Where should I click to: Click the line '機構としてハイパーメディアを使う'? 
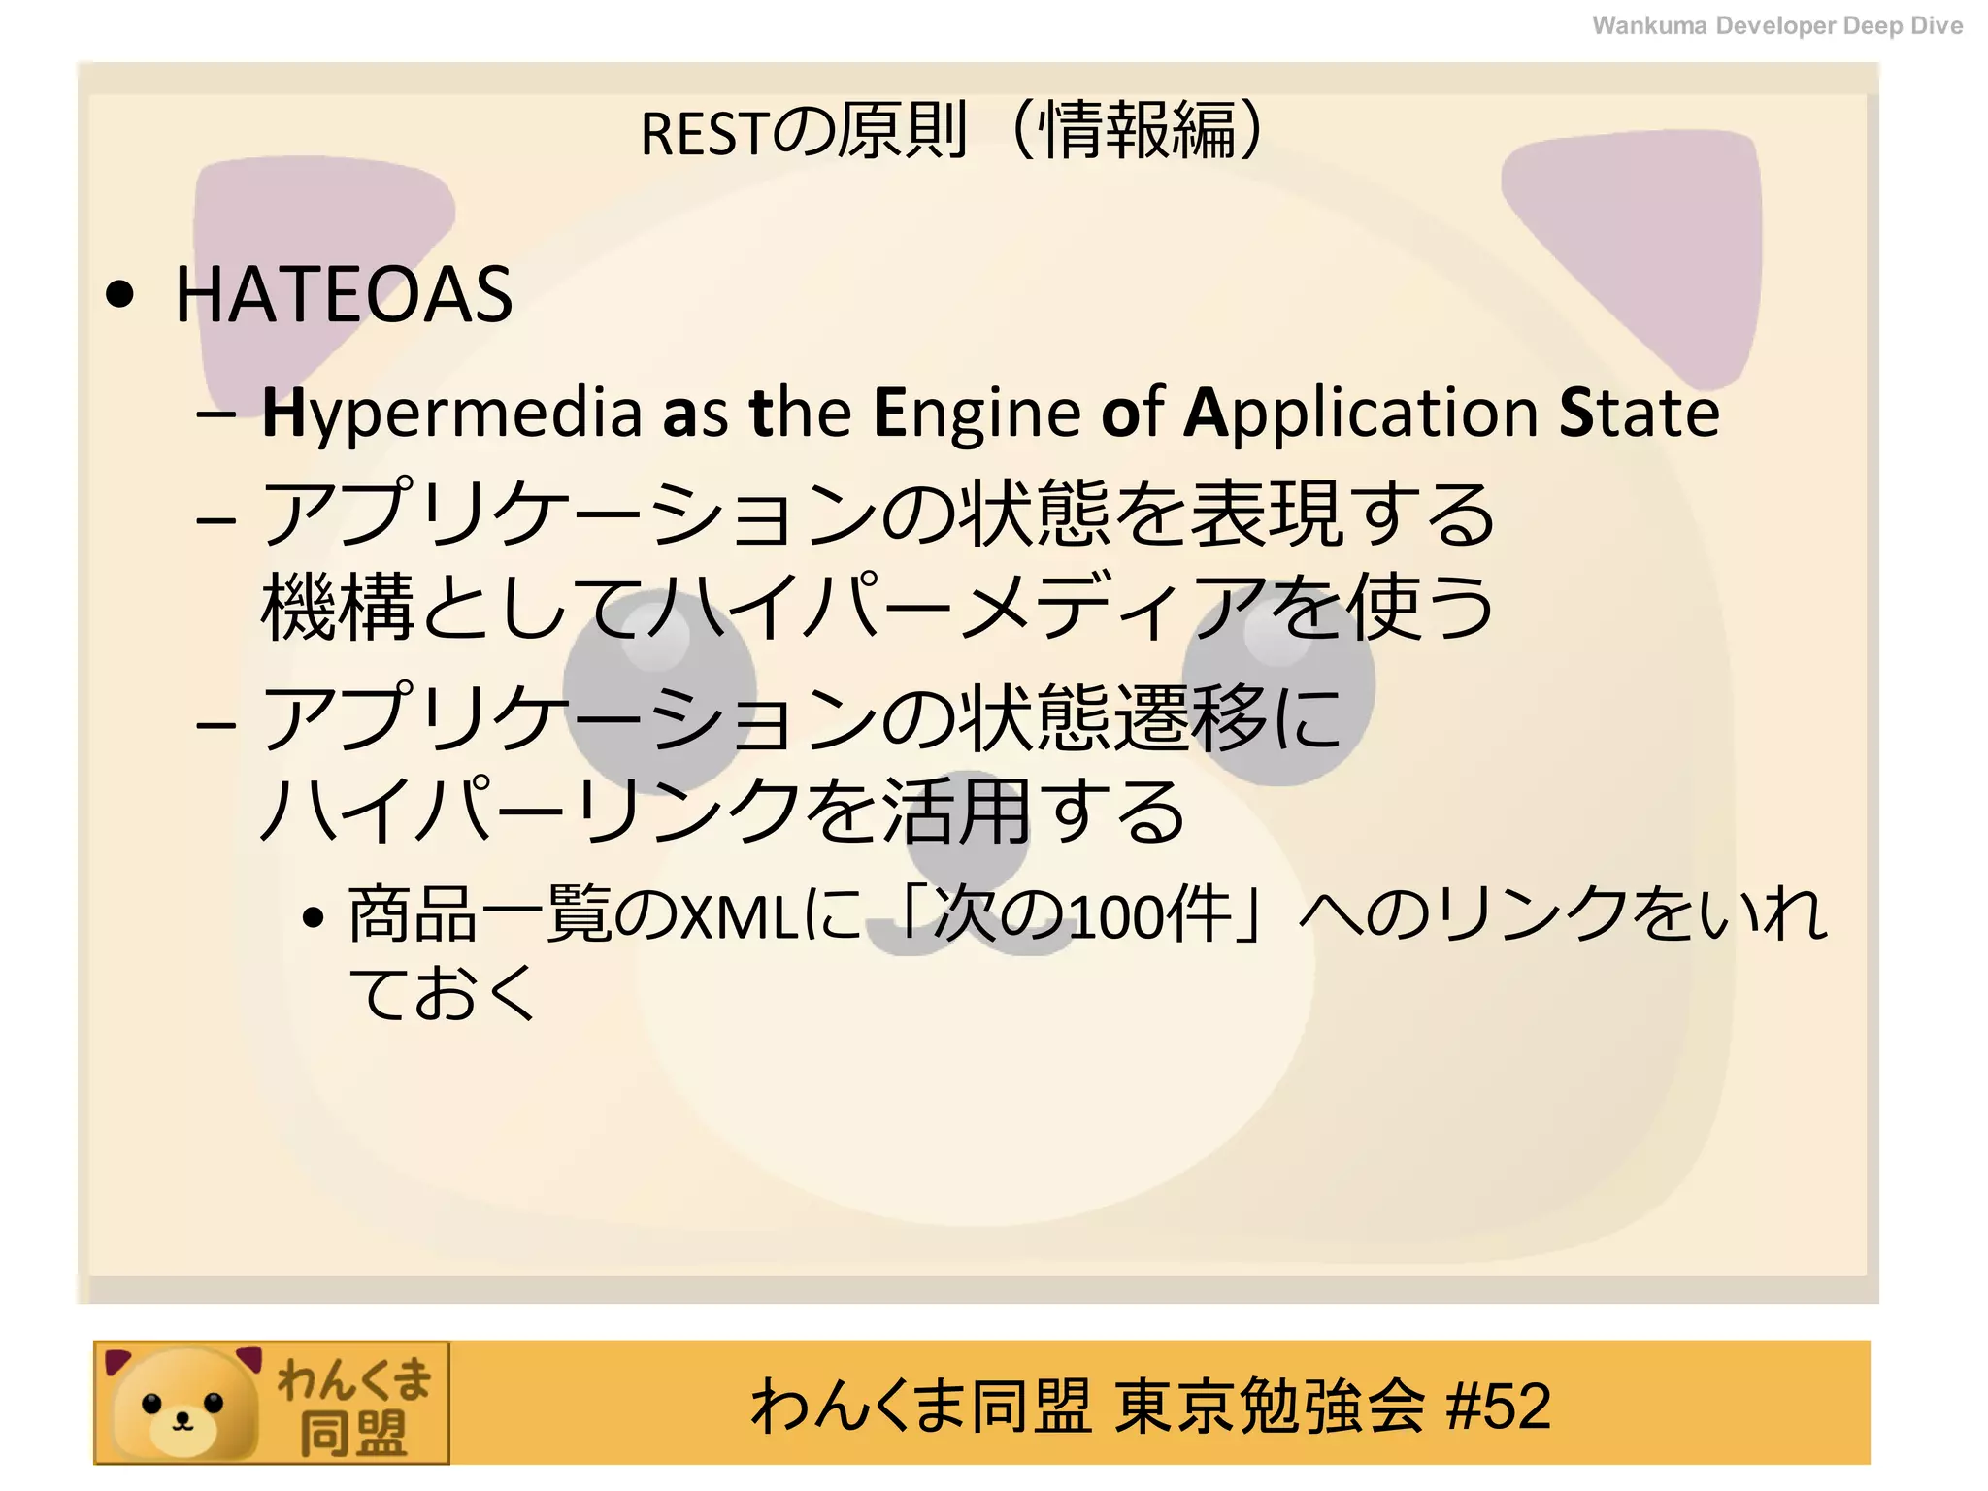click(878, 607)
